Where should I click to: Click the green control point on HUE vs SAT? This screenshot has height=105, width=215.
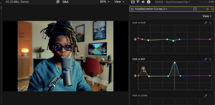168,76
